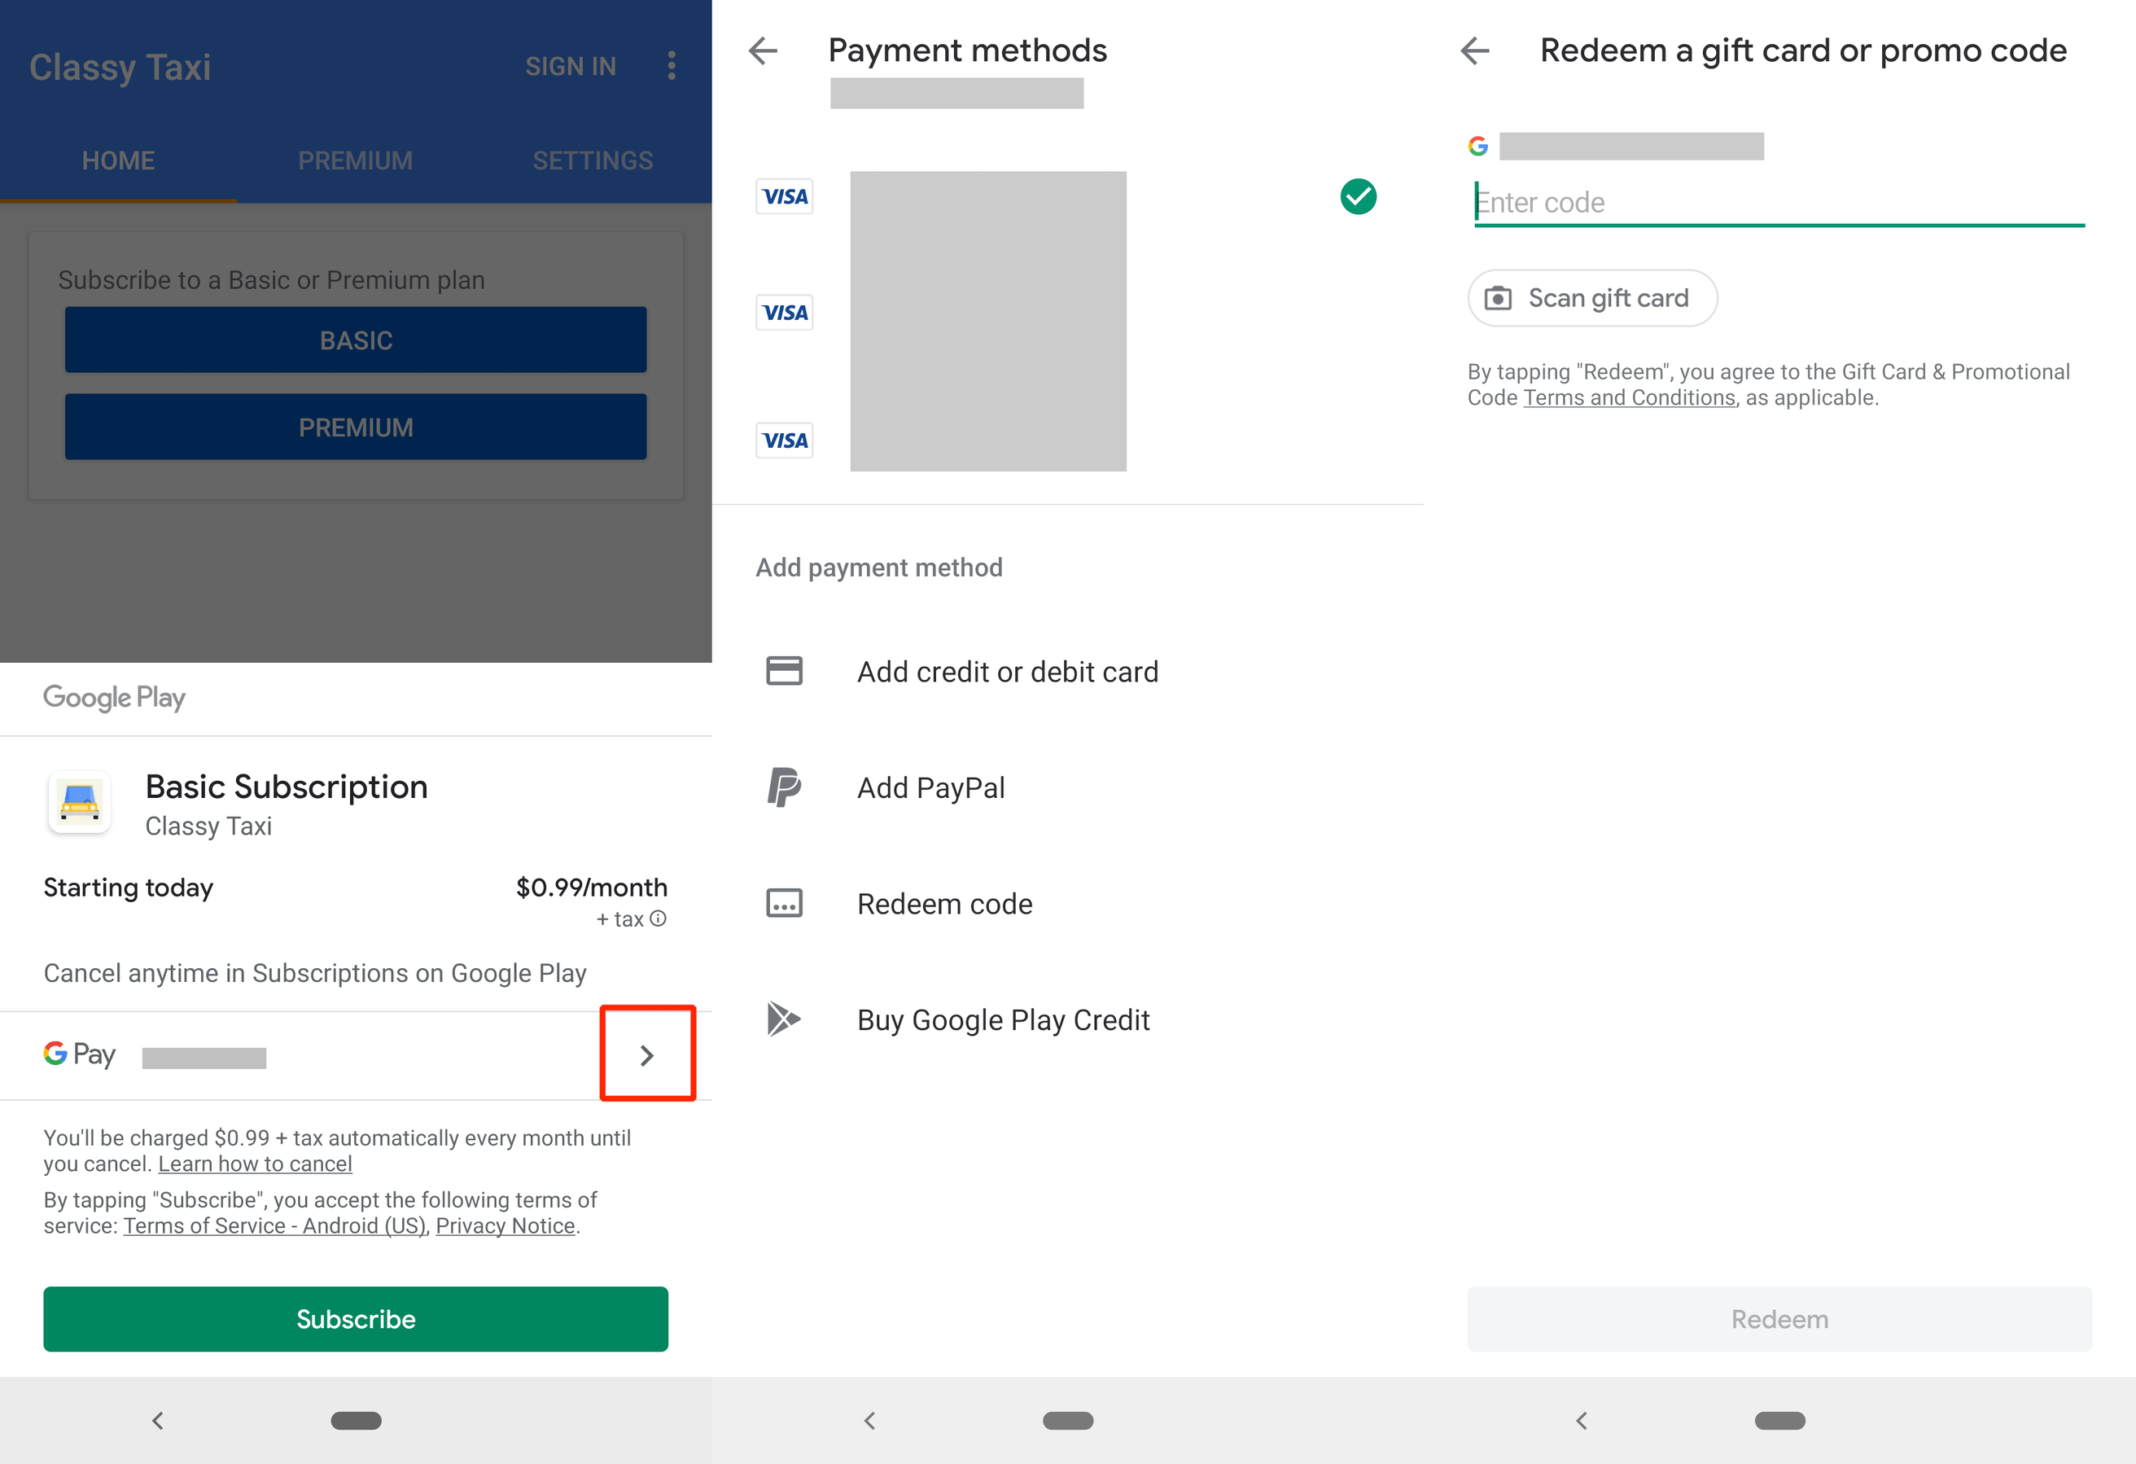Click the Enter code field
The image size is (2136, 1464).
(x=1778, y=202)
